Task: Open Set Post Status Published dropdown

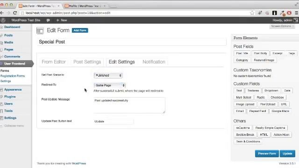Action: click(x=108, y=76)
